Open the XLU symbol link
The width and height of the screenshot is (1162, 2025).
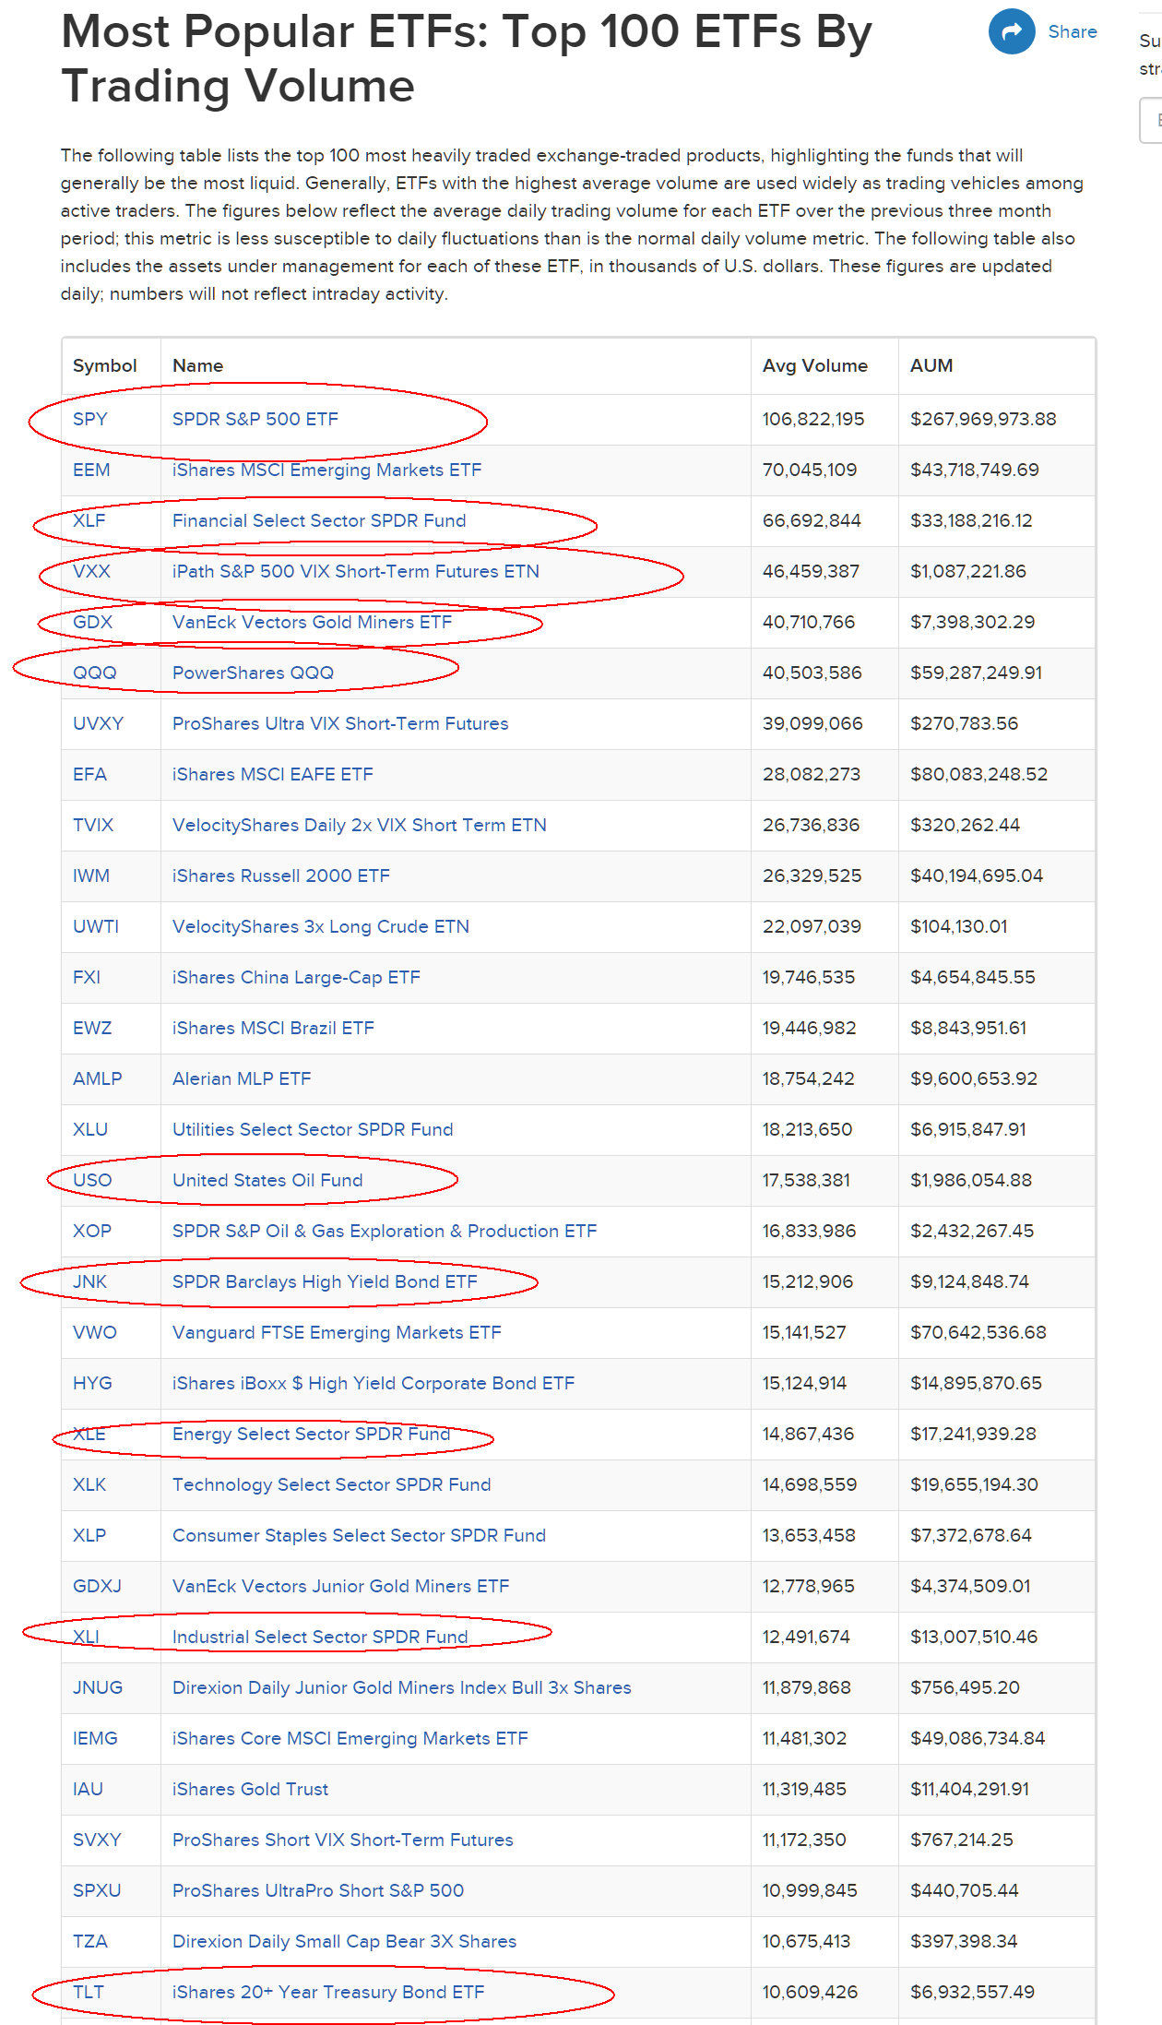point(90,1129)
